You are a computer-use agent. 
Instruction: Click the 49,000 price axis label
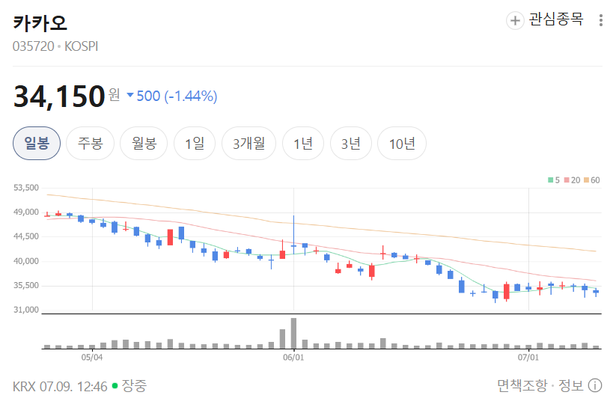pyautogui.click(x=26, y=212)
